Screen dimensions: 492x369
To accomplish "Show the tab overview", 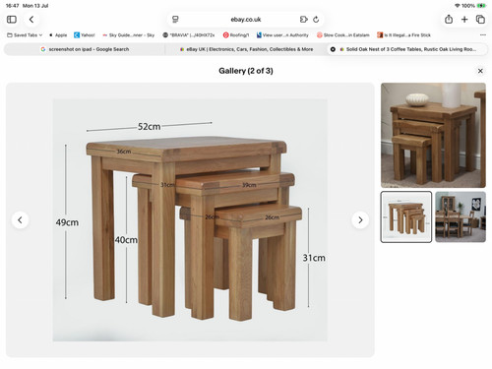I will pyautogui.click(x=480, y=20).
